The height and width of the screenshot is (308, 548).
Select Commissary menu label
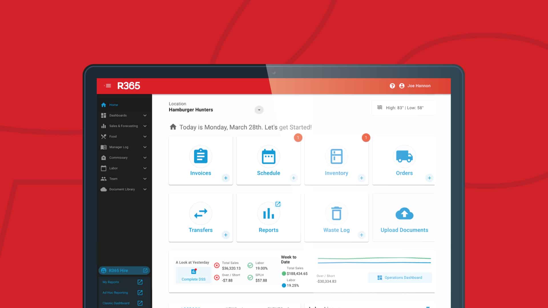[118, 158]
